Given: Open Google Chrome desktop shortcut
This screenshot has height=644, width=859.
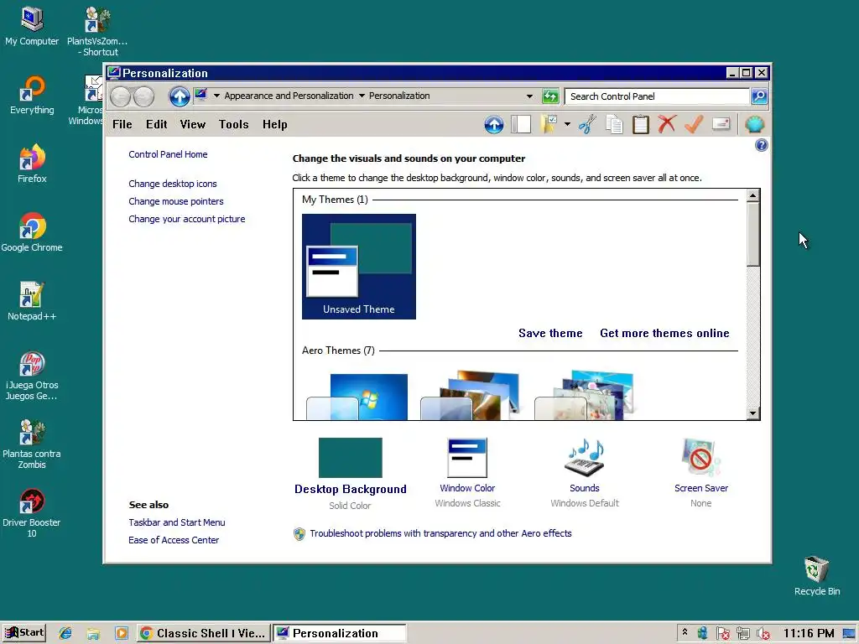Looking at the screenshot, I should click(32, 232).
